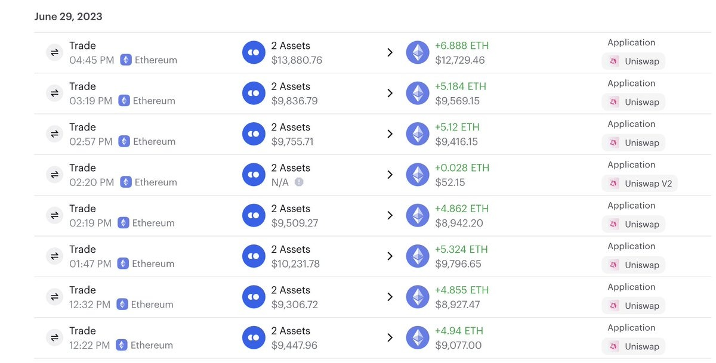Click the Ethereum network icon at 03:19 PM
The image size is (716, 363).
(124, 101)
